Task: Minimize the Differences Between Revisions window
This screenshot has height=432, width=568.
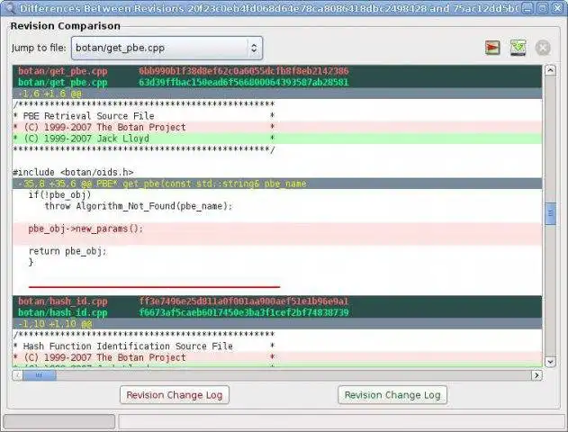Action: (x=527, y=8)
